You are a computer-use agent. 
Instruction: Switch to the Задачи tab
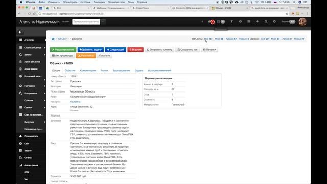(x=139, y=71)
